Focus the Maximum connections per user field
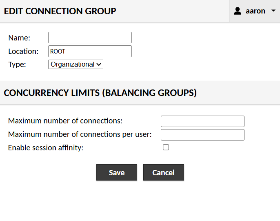Screen dimensions: 280x221 pos(202,135)
